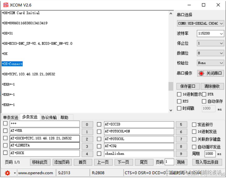This screenshot has width=226, height=178.
Task: Click the 保存窗口 save window button
Action: pyautogui.click(x=188, y=86)
